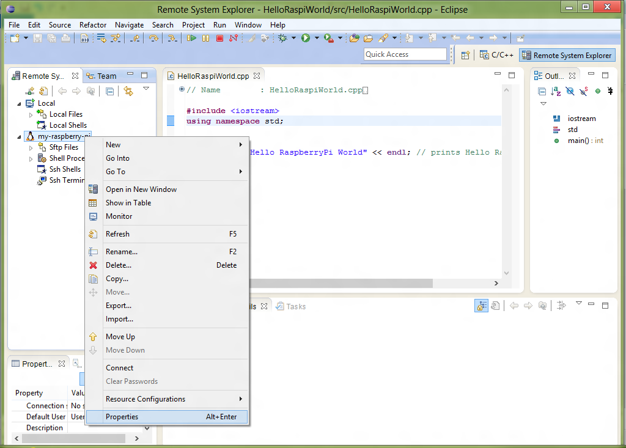Click the Suspend debug icon
626x448 pixels.
click(205, 39)
